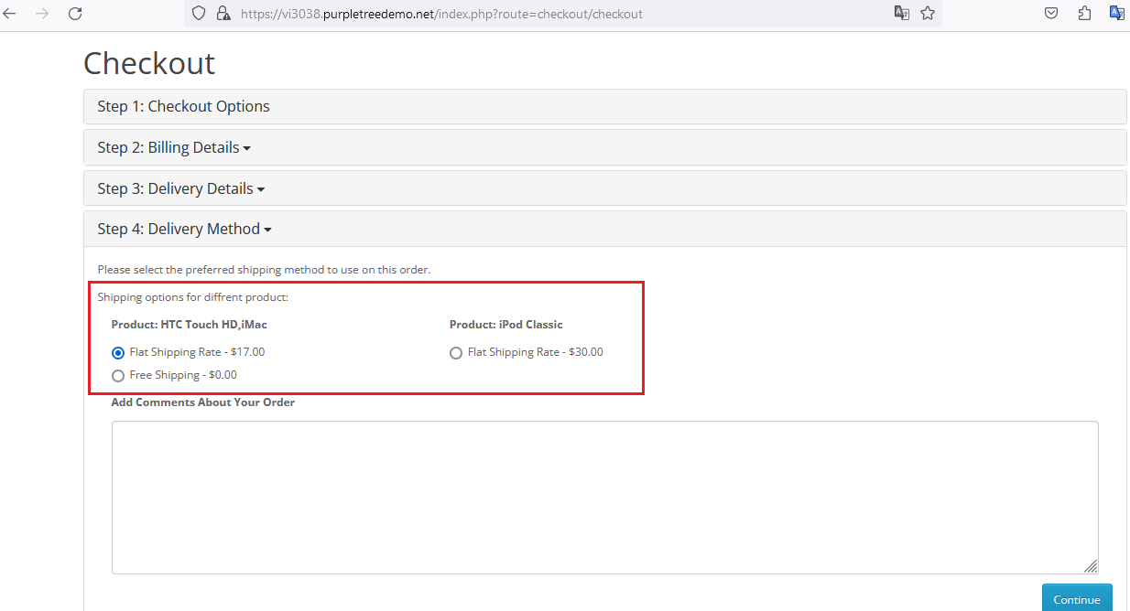Screen dimensions: 1130x611
Task: Click the translate page icon in address bar
Action: pyautogui.click(x=902, y=14)
